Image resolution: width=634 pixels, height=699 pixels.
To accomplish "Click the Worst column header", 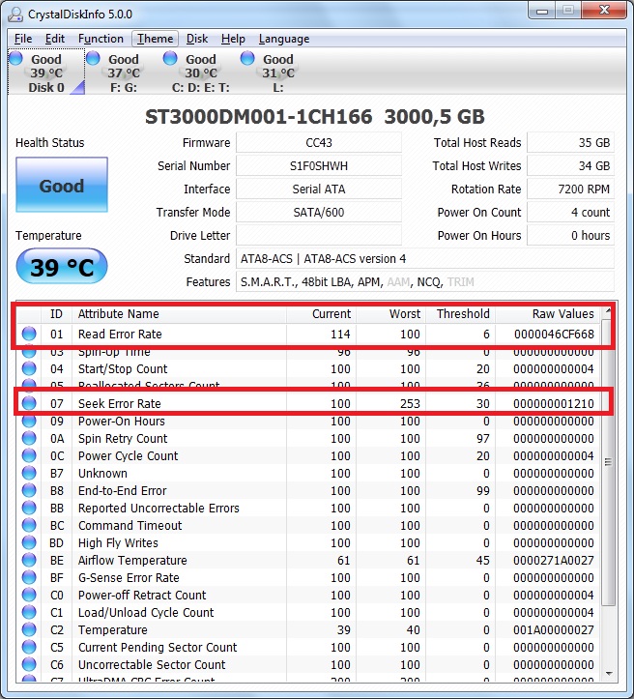I will [x=390, y=314].
